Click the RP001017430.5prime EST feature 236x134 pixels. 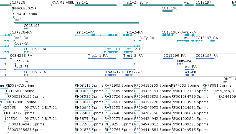(x=172, y=94)
